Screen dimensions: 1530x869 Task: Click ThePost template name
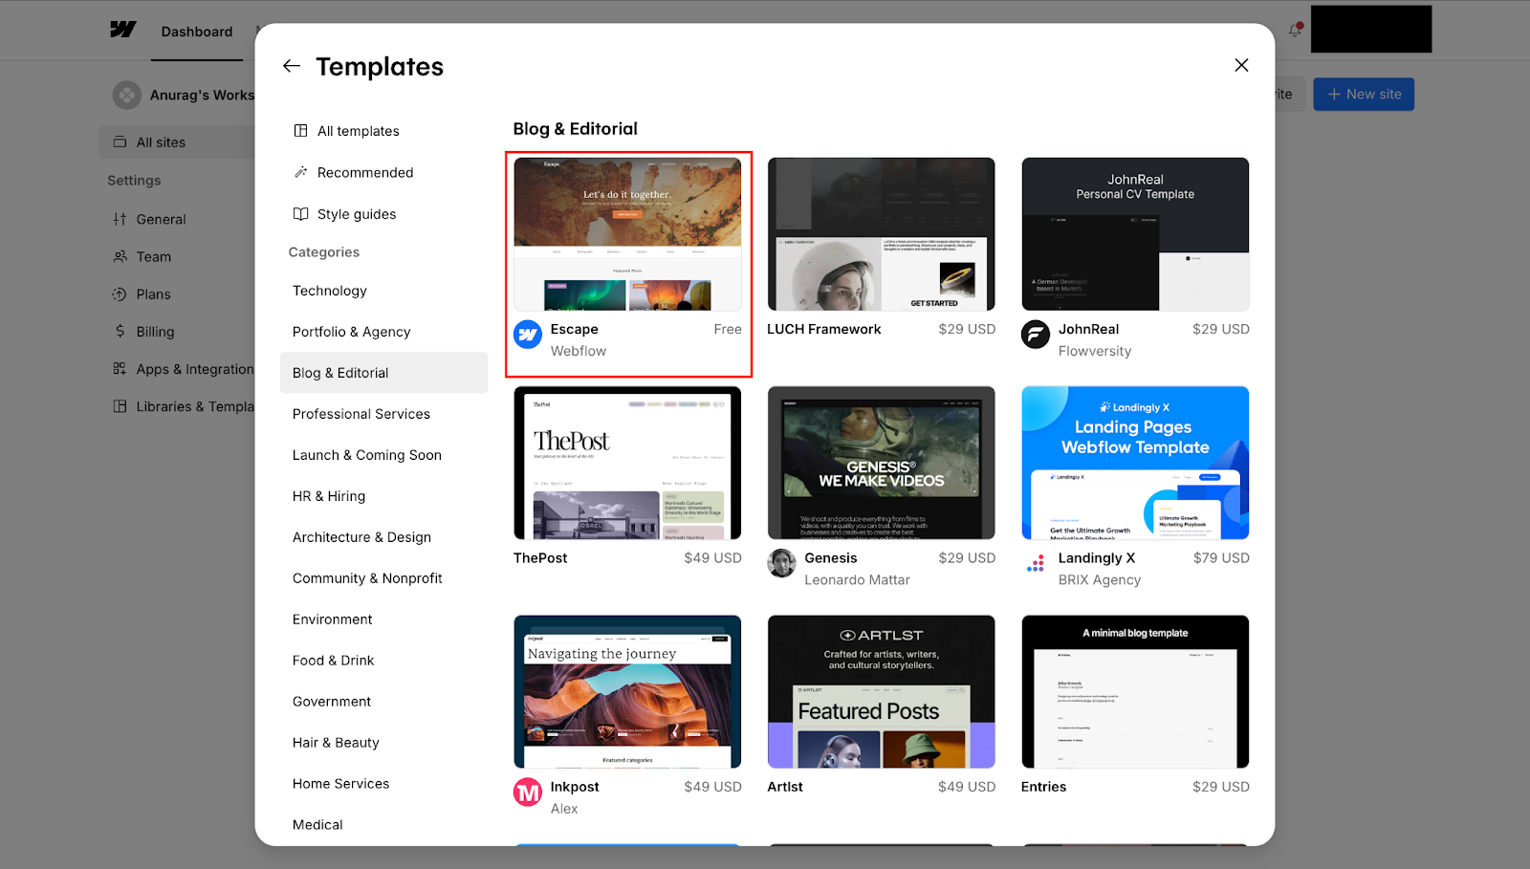540,558
